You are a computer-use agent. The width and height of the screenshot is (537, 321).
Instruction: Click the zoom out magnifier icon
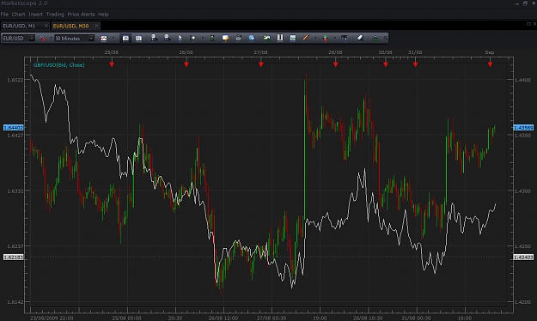[167, 38]
